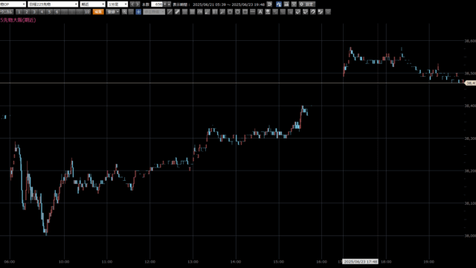This screenshot has height=268, width=476.
Task: Click the 日経225先物大阪(期近) chart title text
Action: [x=18, y=20]
